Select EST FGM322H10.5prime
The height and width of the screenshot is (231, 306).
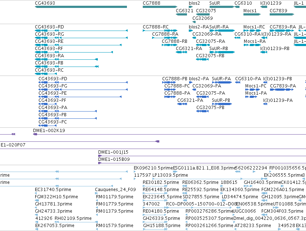tap(56, 197)
